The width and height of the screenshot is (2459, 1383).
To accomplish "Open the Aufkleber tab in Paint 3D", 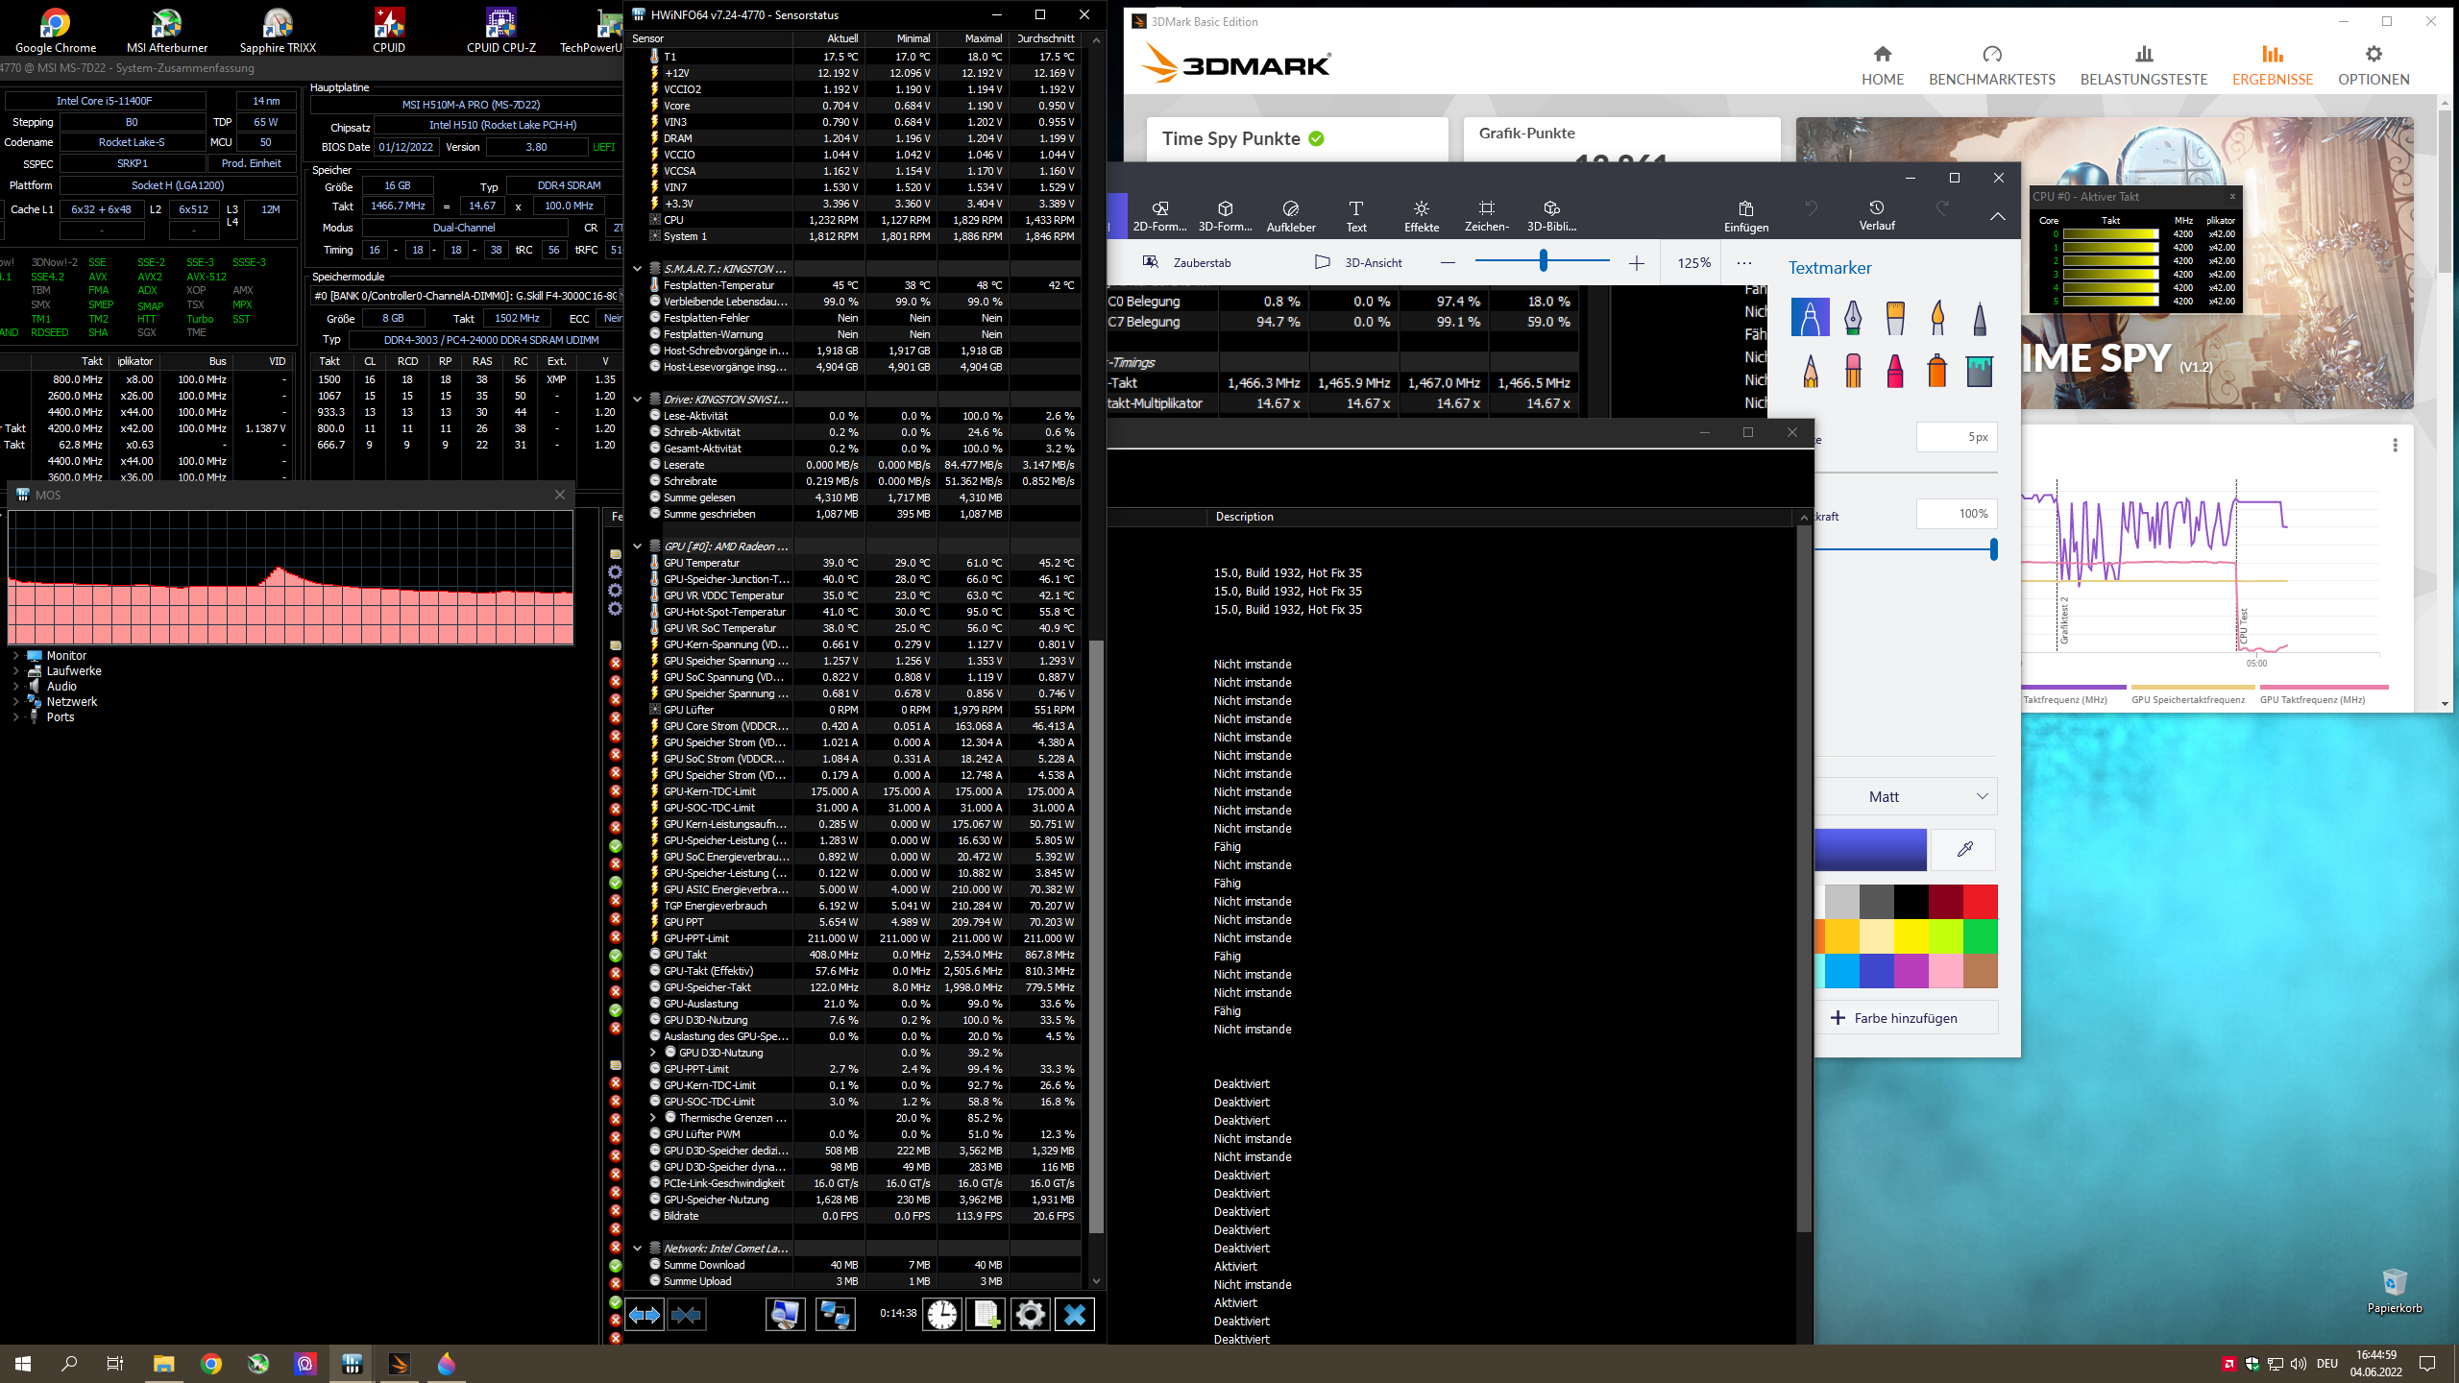I will (x=1291, y=216).
